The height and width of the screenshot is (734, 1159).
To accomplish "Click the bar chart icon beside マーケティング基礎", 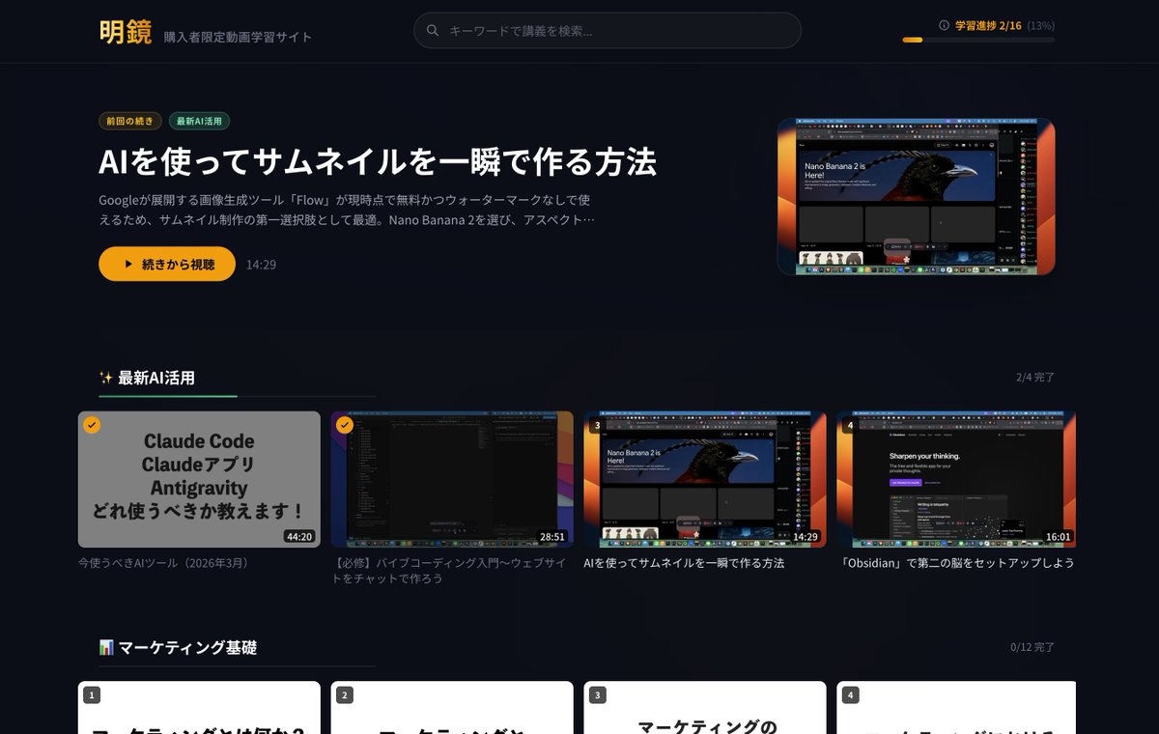I will (106, 648).
